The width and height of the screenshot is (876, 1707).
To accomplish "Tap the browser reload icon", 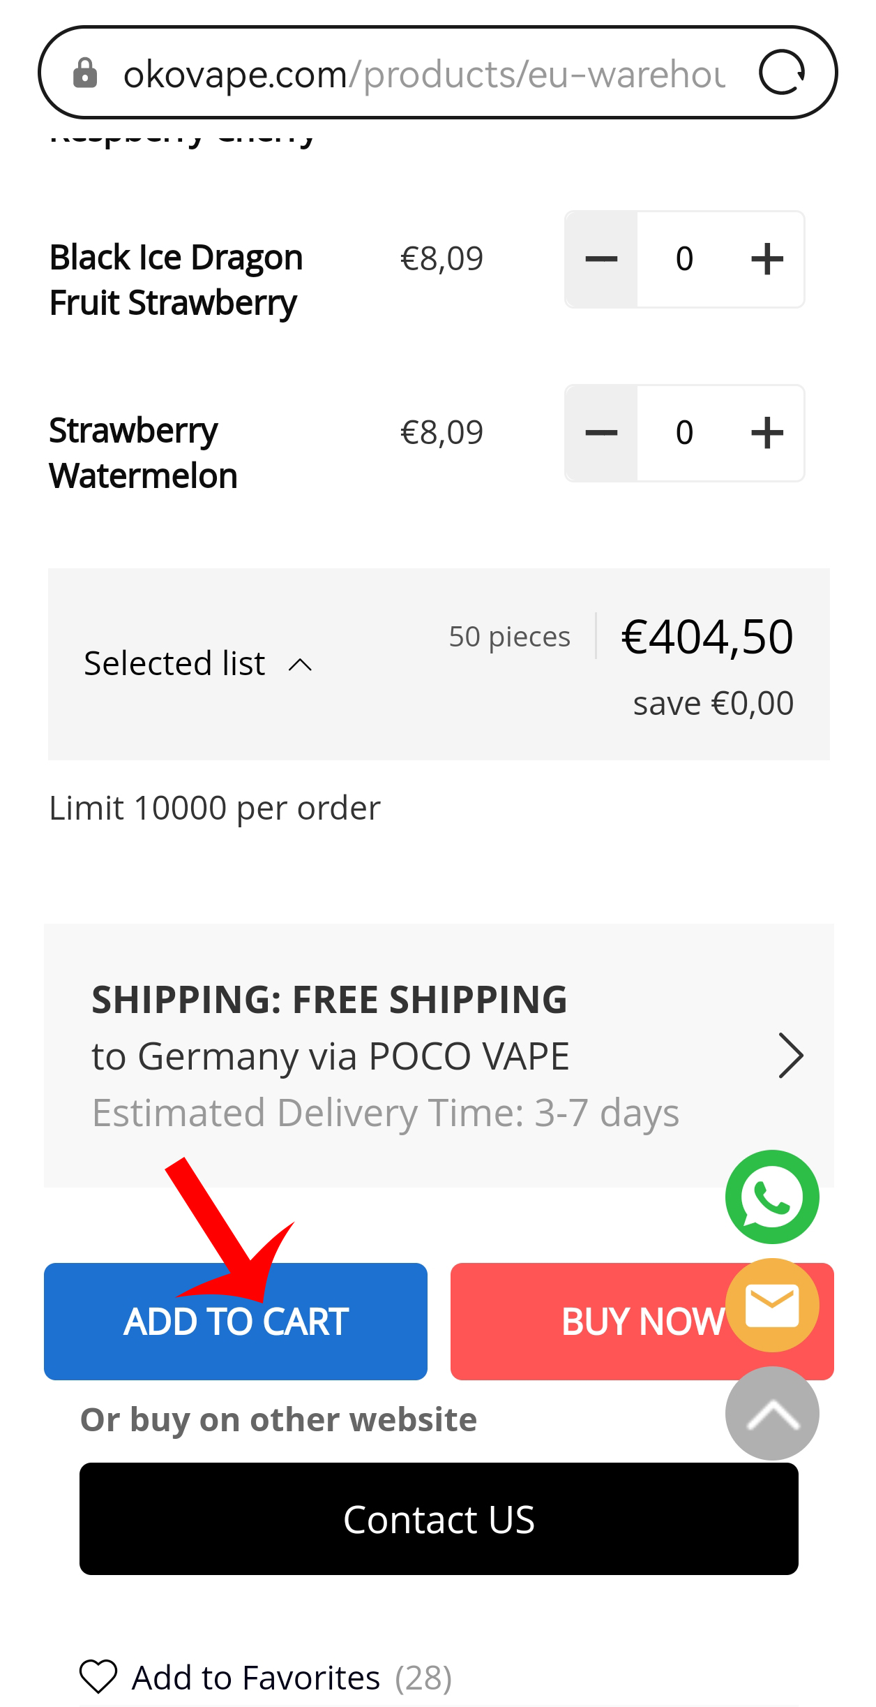I will [781, 73].
